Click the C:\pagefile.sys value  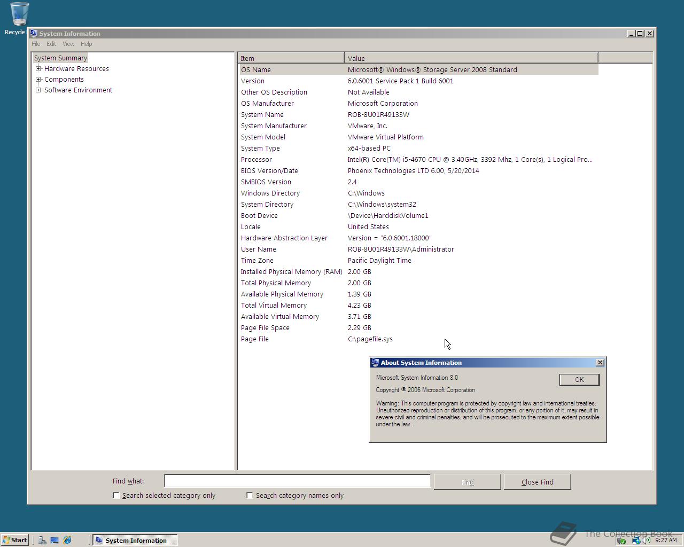coord(370,339)
